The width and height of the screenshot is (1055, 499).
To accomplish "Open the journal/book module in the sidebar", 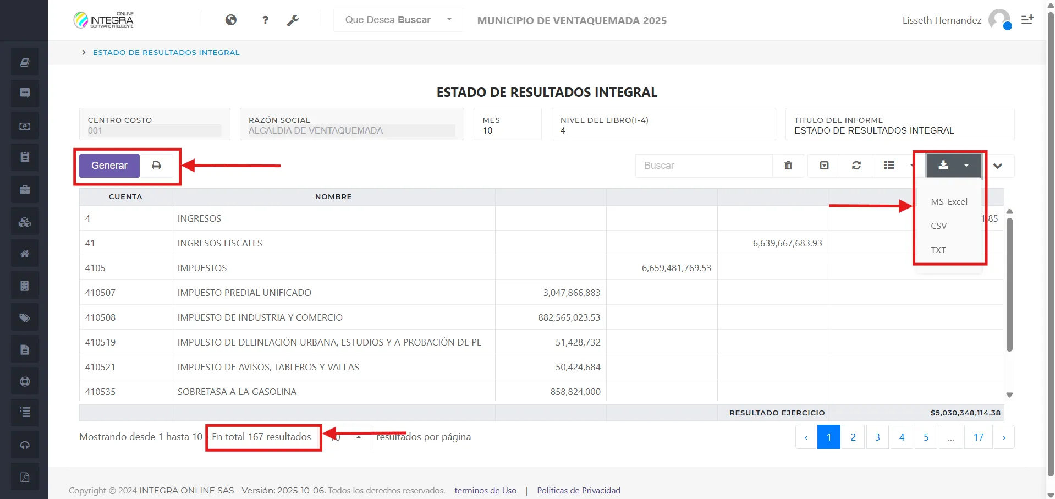I will coord(24,62).
